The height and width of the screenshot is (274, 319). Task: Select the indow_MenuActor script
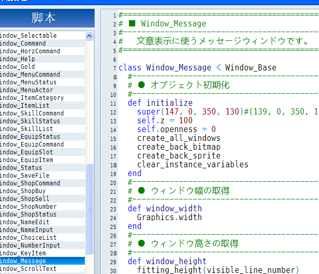[42, 90]
